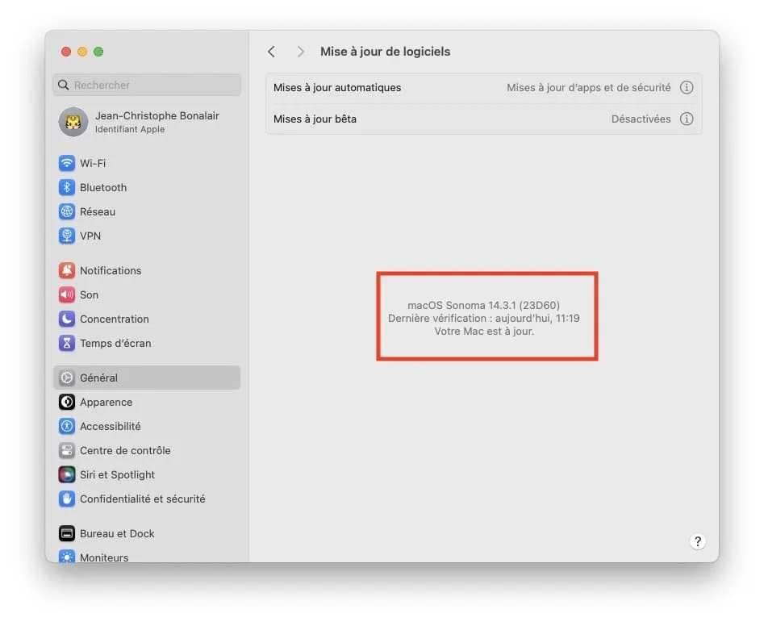Click the "Votre Mac est à jour." text
Screen dimensions: 764x622
[x=484, y=332]
